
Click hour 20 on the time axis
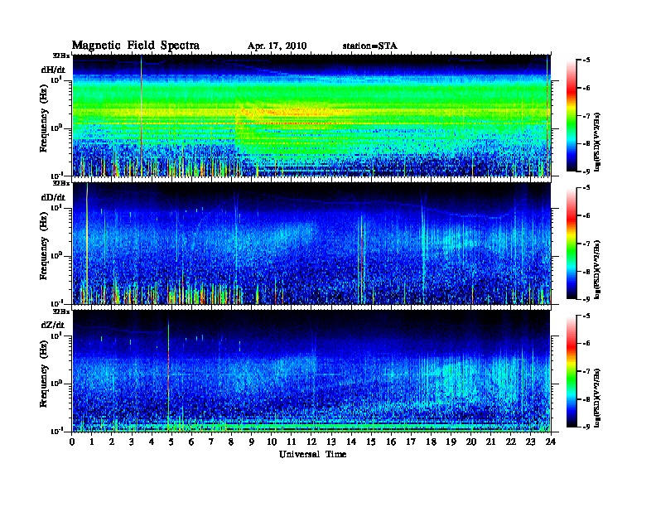click(470, 442)
